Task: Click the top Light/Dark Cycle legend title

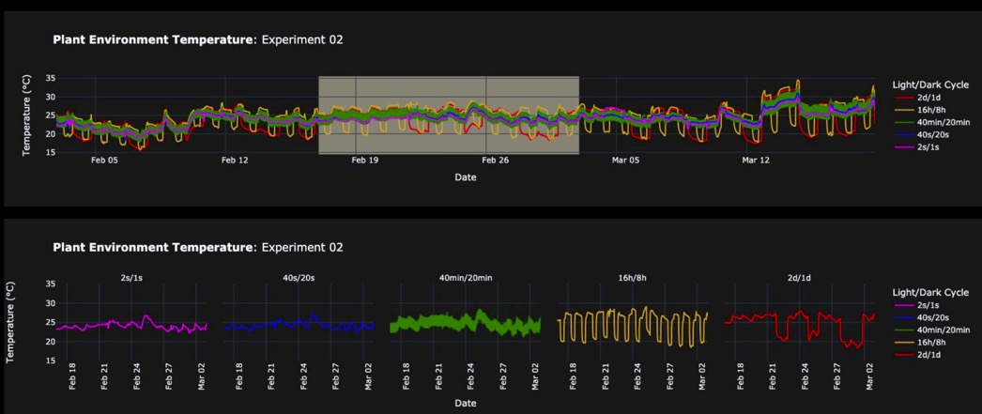Action: click(x=929, y=84)
